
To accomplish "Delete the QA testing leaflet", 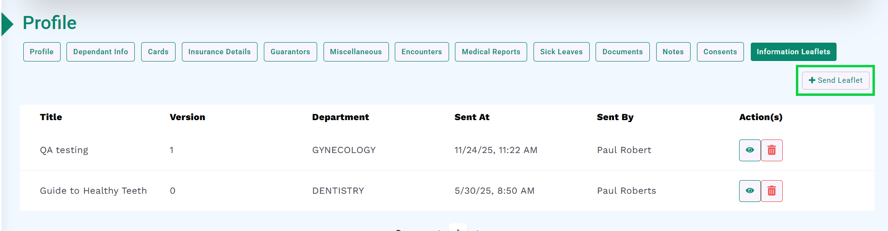I will click(x=772, y=150).
